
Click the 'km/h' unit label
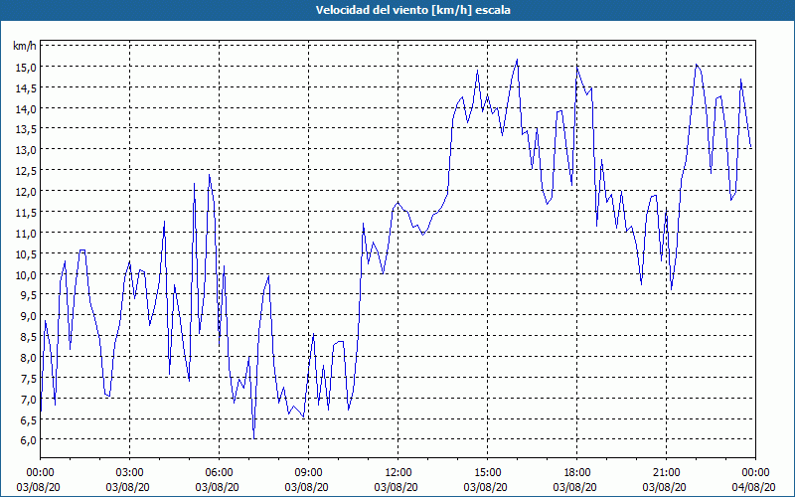(x=25, y=47)
